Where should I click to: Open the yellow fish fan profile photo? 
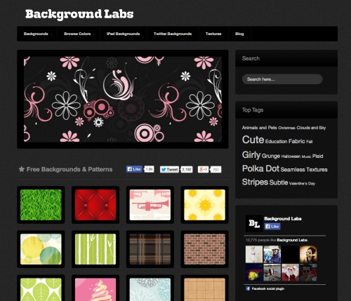tap(254, 272)
